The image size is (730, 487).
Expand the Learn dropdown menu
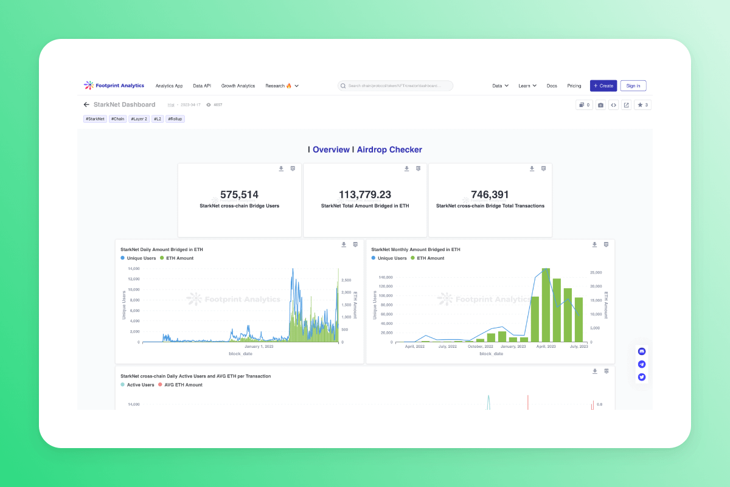coord(527,86)
